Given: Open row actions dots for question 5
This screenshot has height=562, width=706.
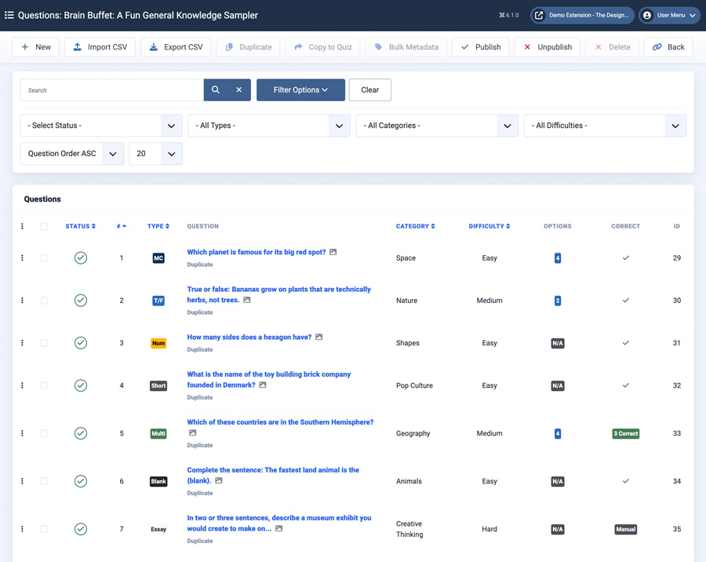Looking at the screenshot, I should (22, 433).
